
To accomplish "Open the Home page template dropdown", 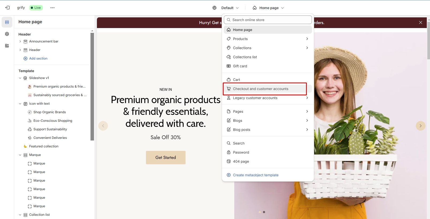I will click(x=268, y=8).
